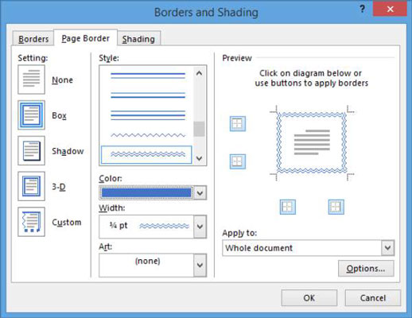Switch to the Shading tab
412x318 pixels.
(138, 39)
